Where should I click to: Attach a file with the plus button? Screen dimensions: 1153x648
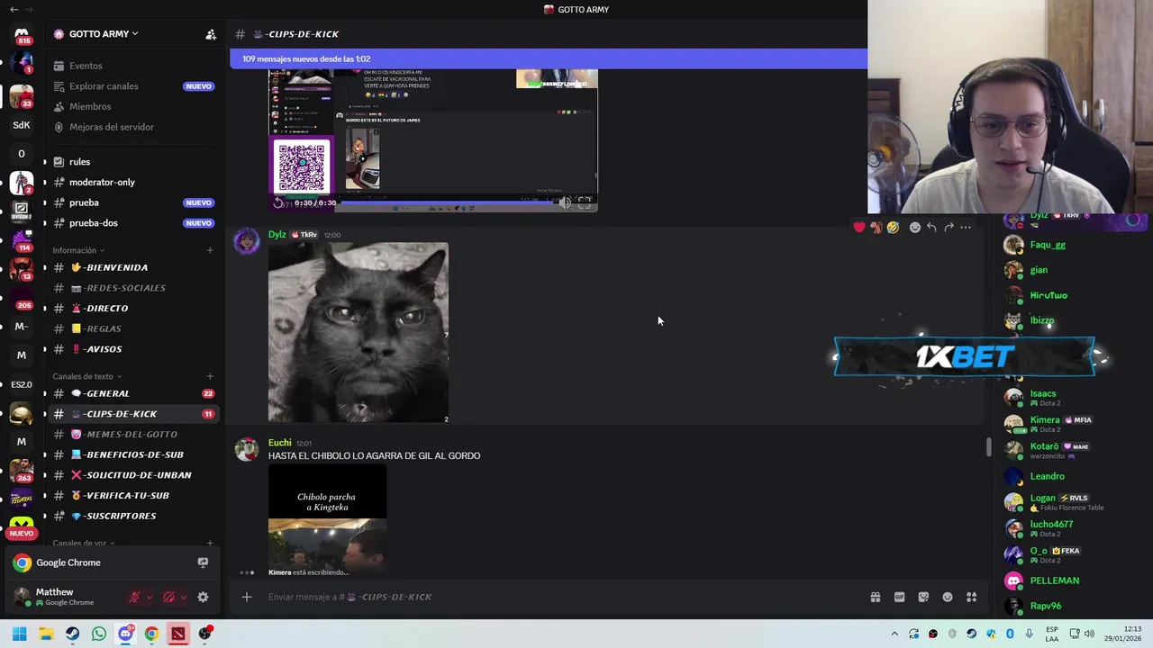coord(246,597)
